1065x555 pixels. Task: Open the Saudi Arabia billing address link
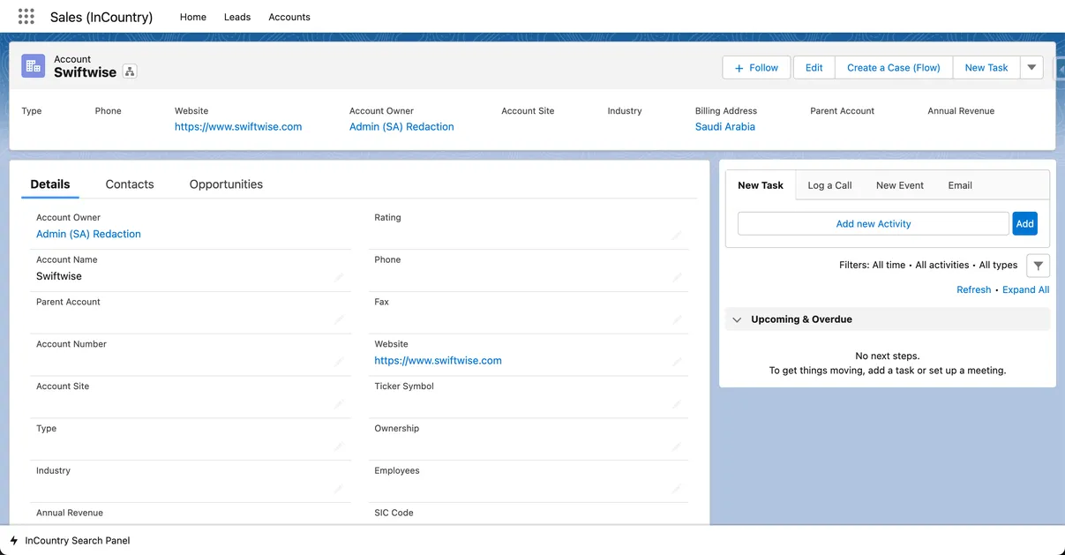coord(724,127)
